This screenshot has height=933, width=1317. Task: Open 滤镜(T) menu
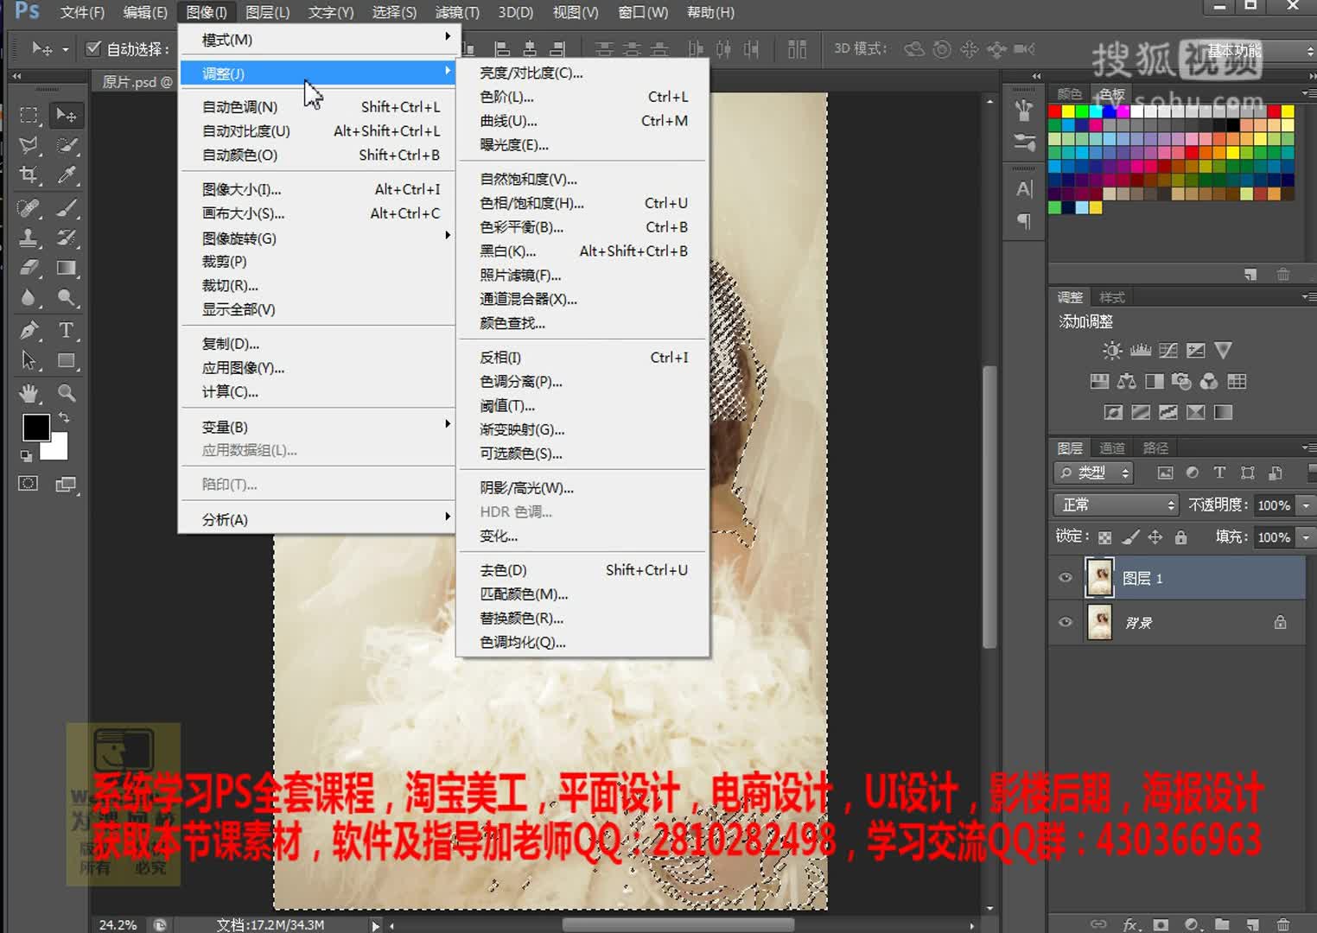457,12
